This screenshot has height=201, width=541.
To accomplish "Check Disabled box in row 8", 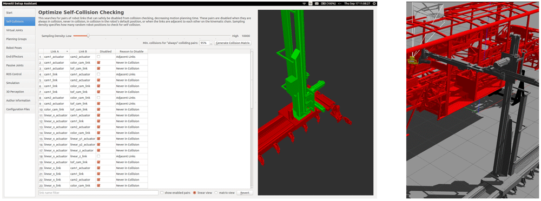I will coord(98,98).
